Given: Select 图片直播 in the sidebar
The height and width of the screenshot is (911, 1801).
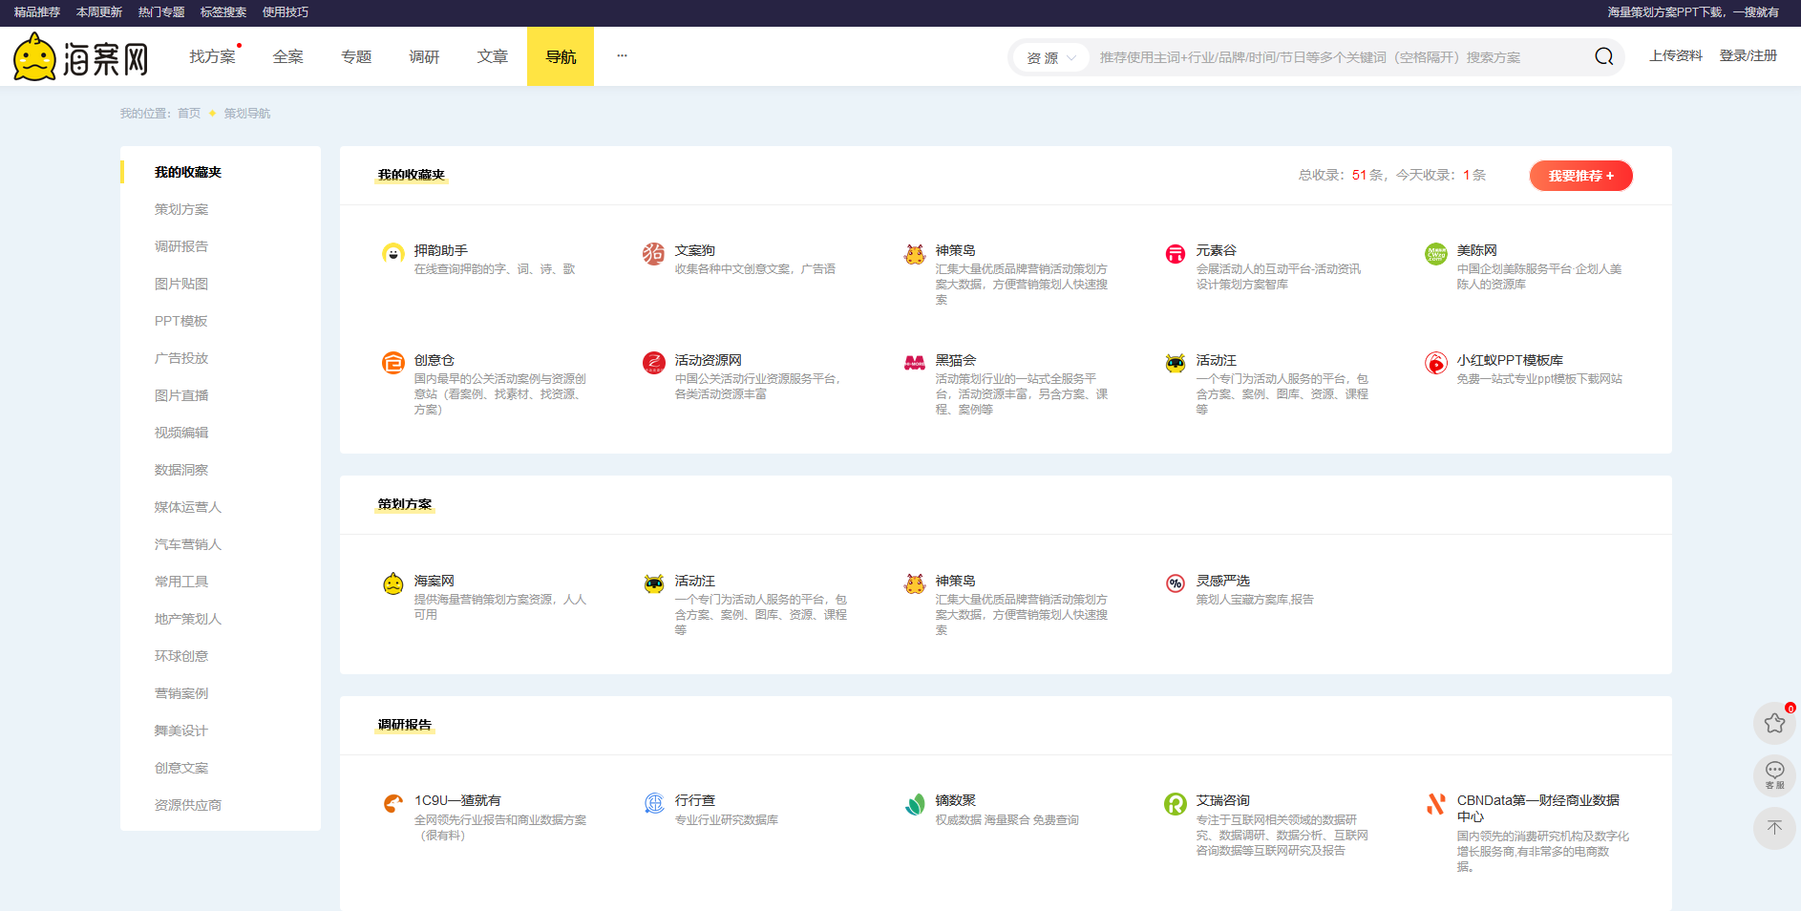Looking at the screenshot, I should click(x=181, y=395).
